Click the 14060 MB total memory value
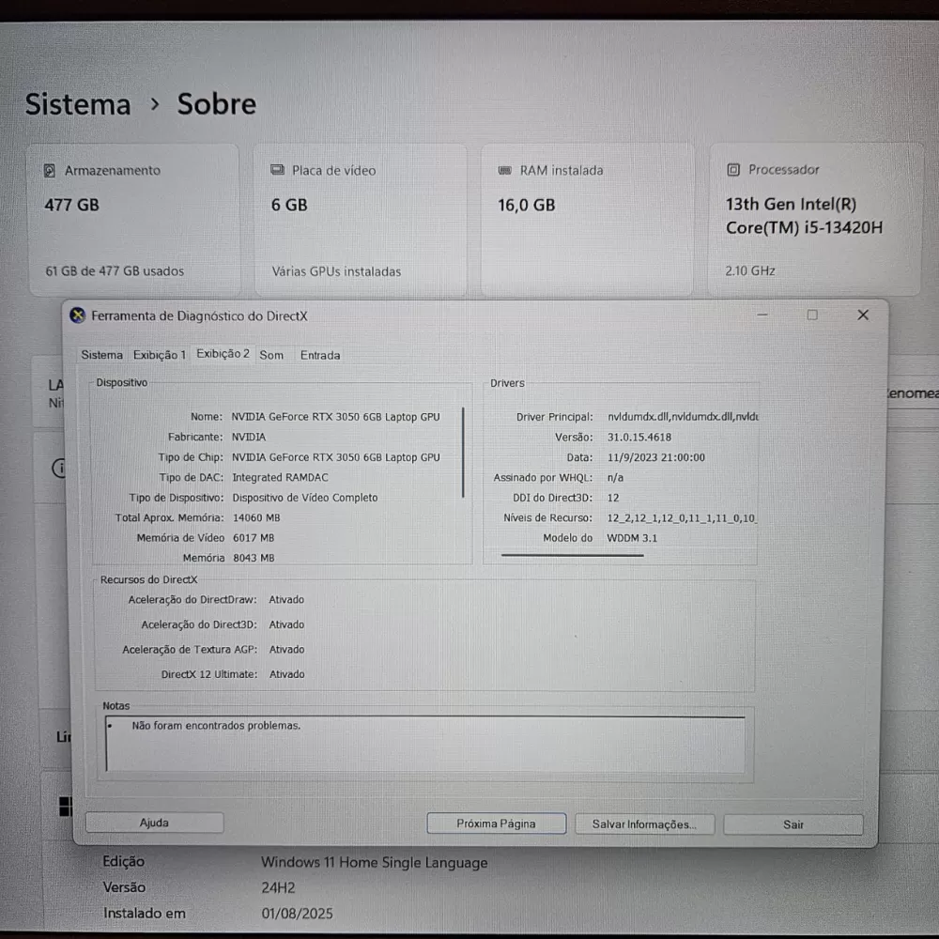 point(256,518)
